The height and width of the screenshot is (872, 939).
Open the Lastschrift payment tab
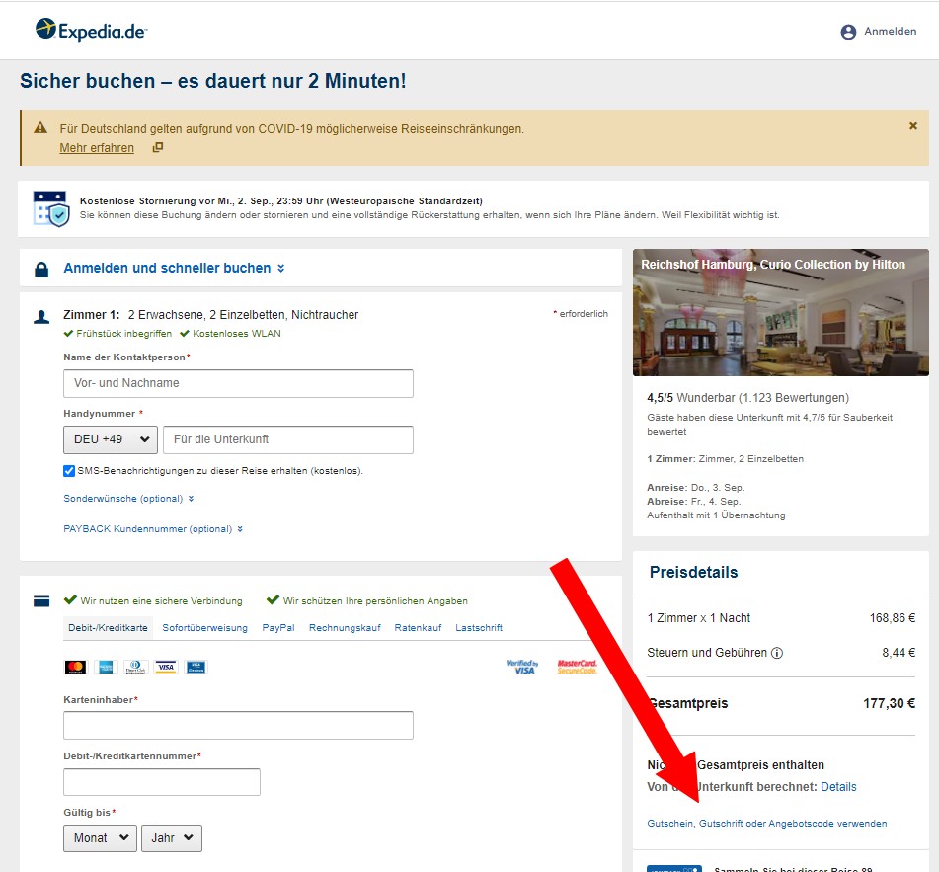pyautogui.click(x=479, y=628)
